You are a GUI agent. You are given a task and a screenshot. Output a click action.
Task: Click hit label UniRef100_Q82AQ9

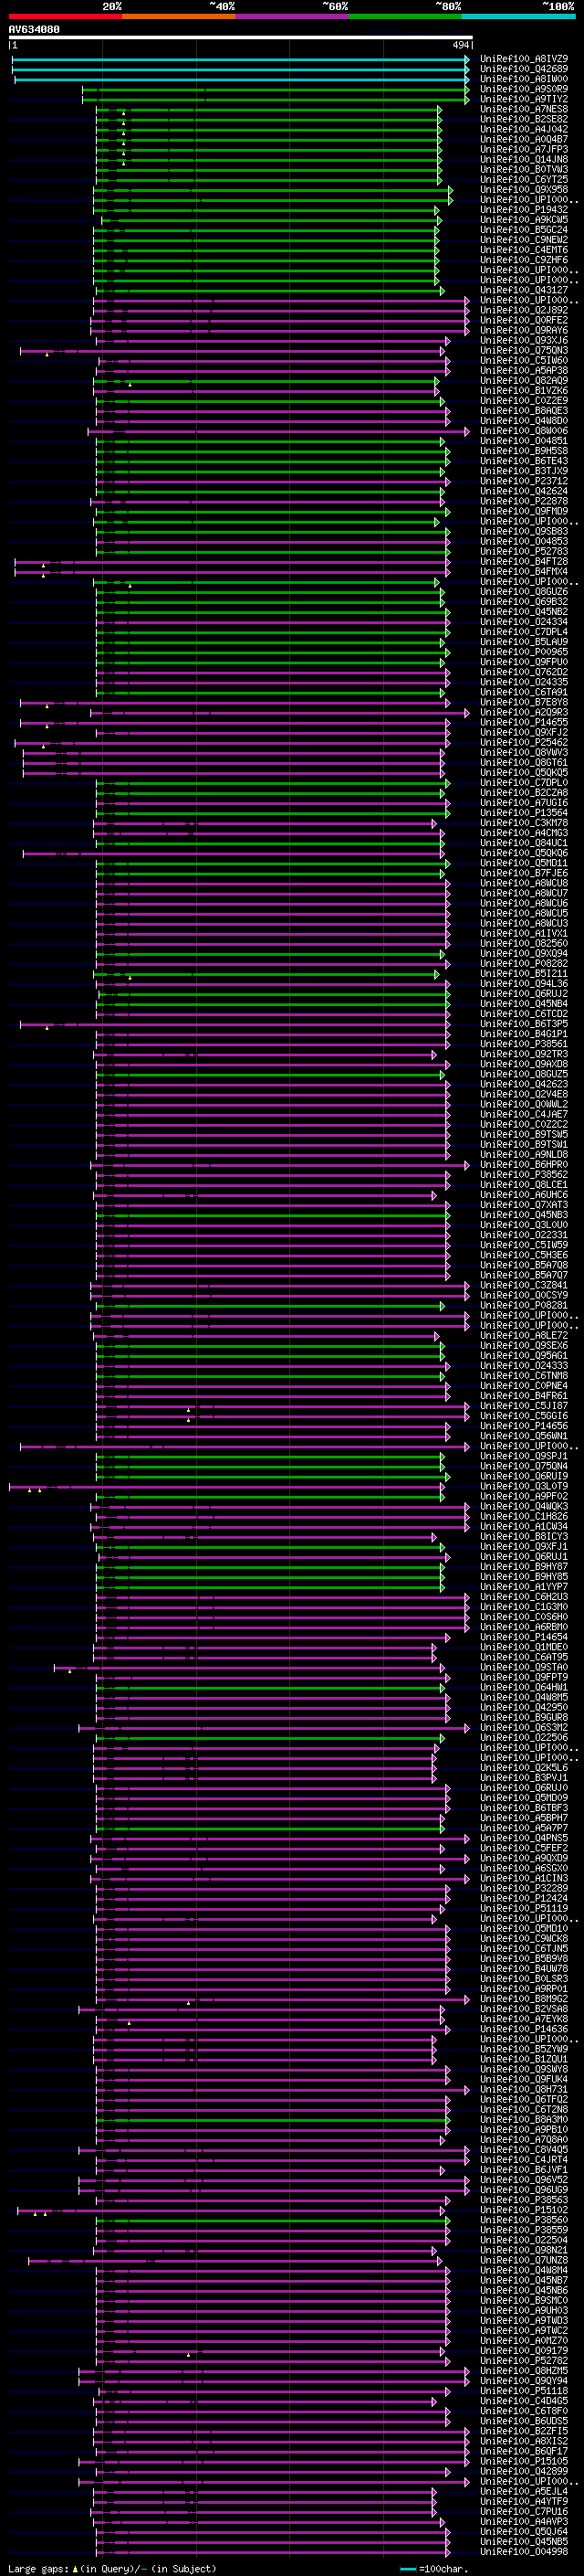524,381
